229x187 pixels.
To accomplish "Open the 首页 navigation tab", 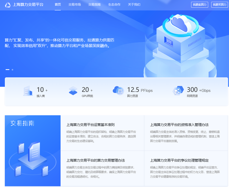I will coord(58,5).
